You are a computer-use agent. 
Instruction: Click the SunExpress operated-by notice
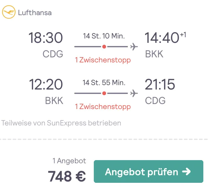coord(61,123)
